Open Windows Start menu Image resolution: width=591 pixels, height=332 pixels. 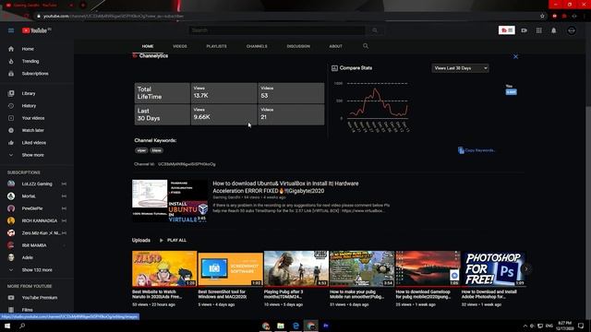click(7, 326)
